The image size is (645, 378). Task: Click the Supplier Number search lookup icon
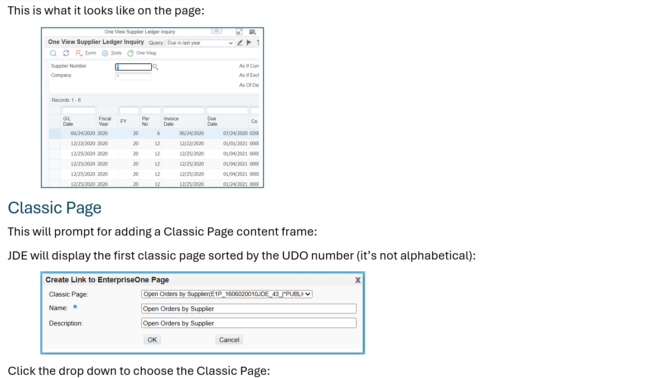pos(155,67)
